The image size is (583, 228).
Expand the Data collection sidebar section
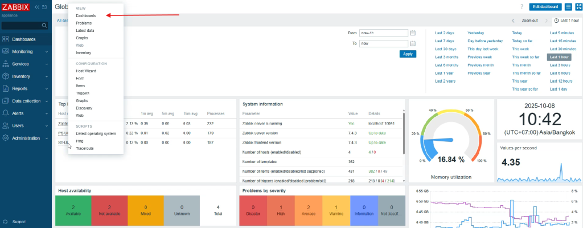(26, 101)
